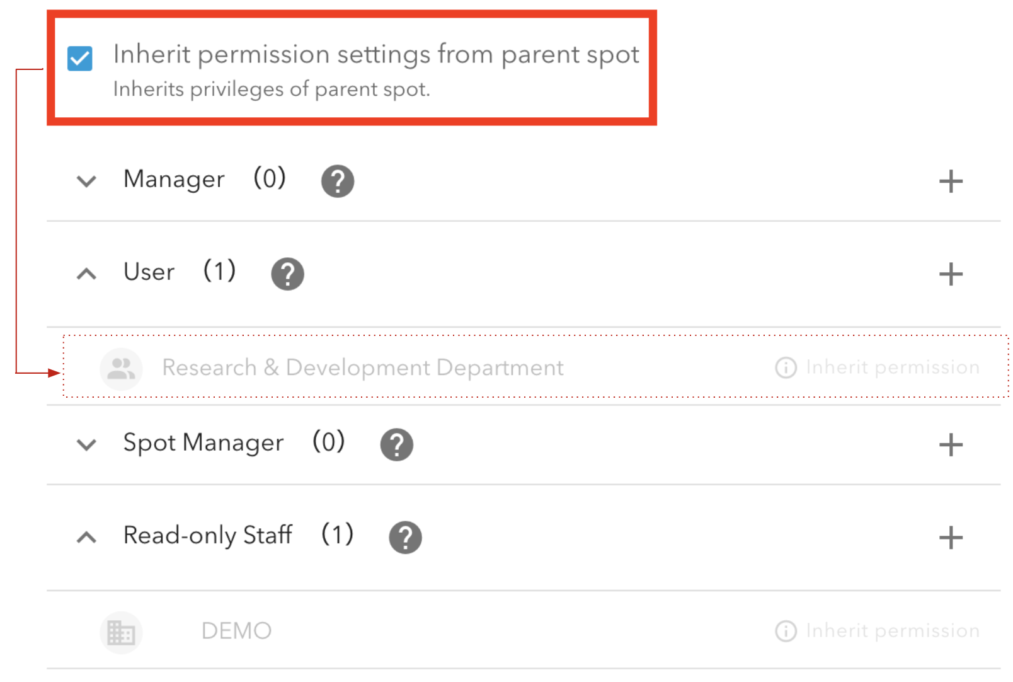
Task: Uncheck Inherit permission settings checkbox
Action: pos(80,59)
